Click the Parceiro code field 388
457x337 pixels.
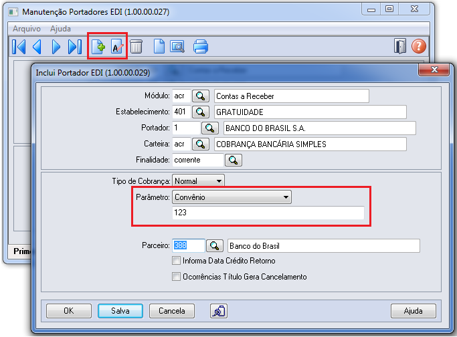pos(189,245)
